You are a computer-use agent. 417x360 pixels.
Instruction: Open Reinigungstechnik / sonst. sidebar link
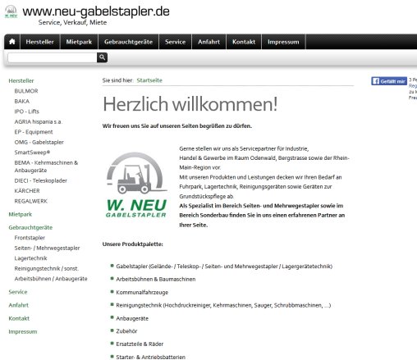pos(47,268)
